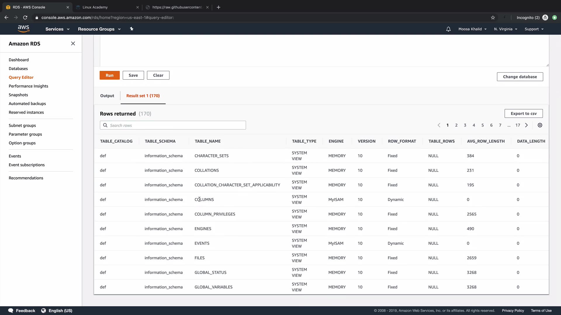Open Resource Groups dropdown
561x315 pixels.
click(99, 29)
